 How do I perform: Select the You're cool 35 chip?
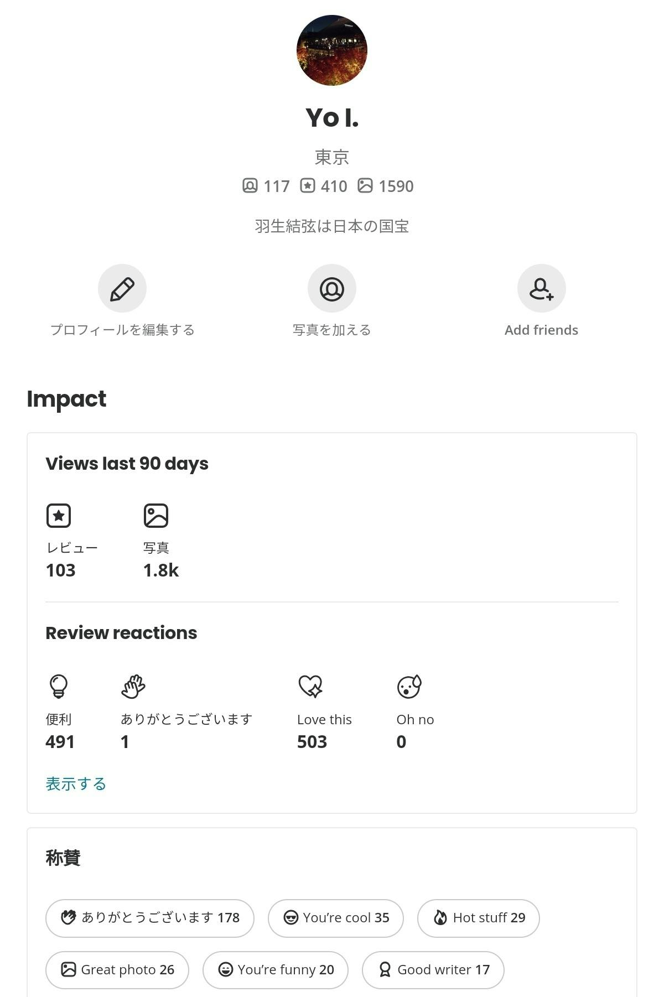pos(336,918)
